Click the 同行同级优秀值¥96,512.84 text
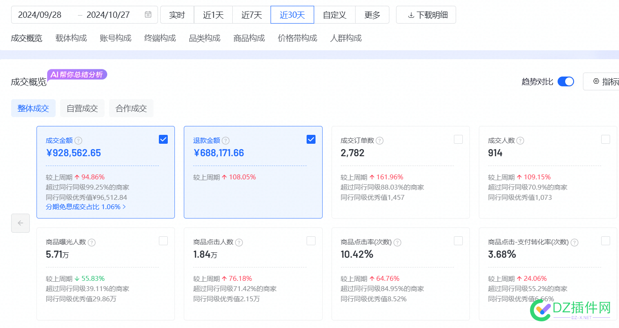This screenshot has height=328, width=619. [86, 197]
